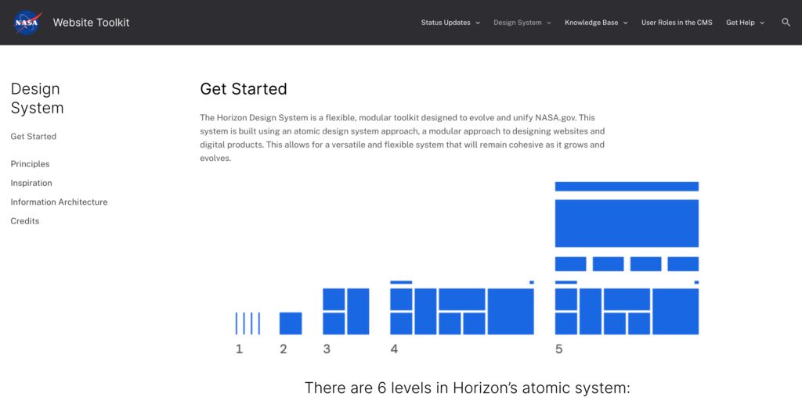The width and height of the screenshot is (802, 404).
Task: Open the Knowledge Base menu
Action: 591,23
